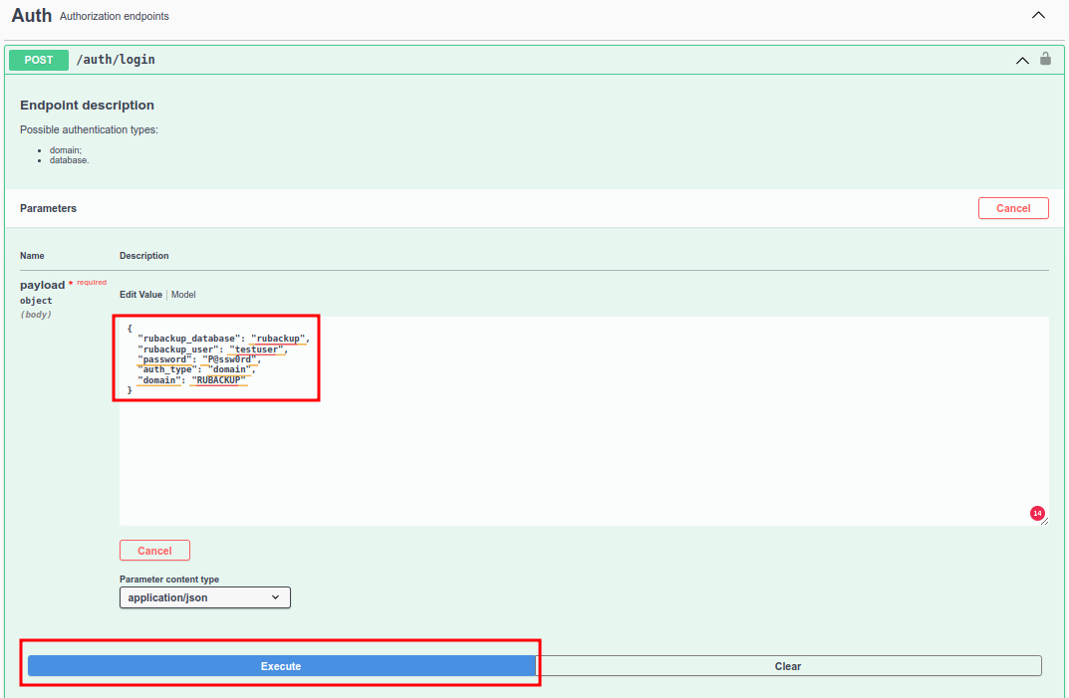Switch to the Edit Value tab

click(140, 295)
